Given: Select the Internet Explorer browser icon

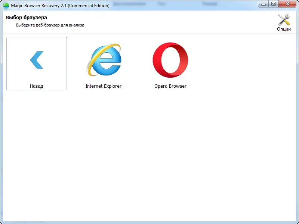Looking at the screenshot, I should tap(104, 60).
